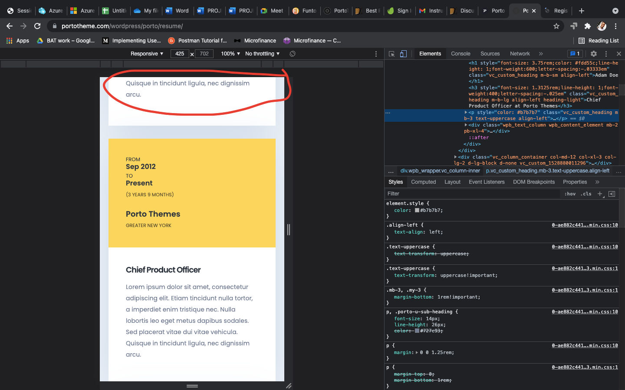Screen dimensions: 625x390
Task: Open the Apps bookmark shortcut
Action: click(17, 40)
